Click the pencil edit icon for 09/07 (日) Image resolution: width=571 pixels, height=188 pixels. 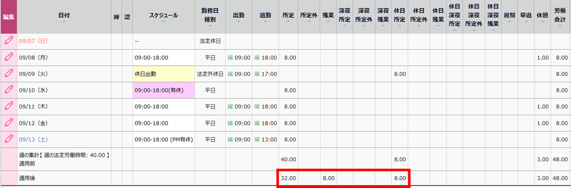click(8, 41)
